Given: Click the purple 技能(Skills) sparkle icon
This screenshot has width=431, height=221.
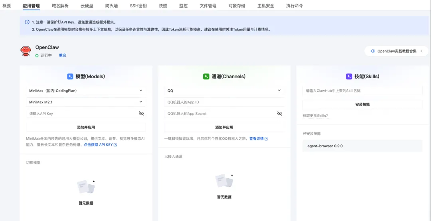Looking at the screenshot, I should coord(349,77).
